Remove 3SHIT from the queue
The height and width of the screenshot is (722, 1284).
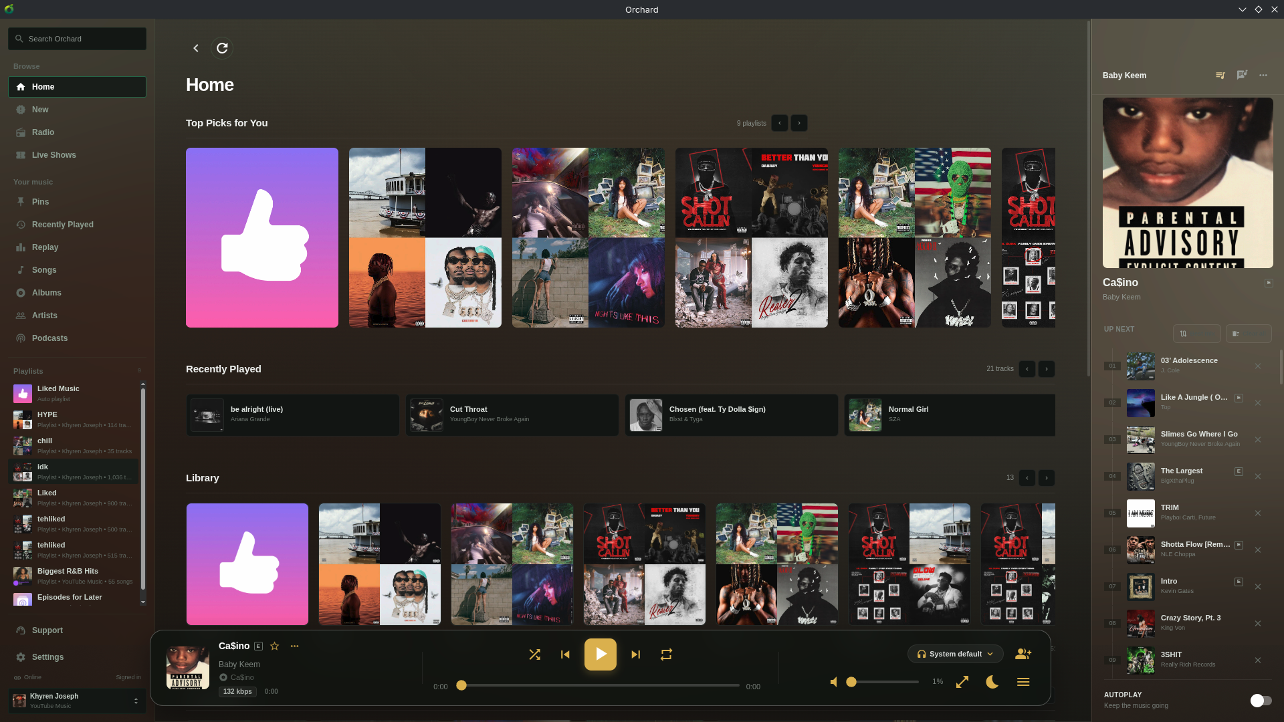point(1258,660)
